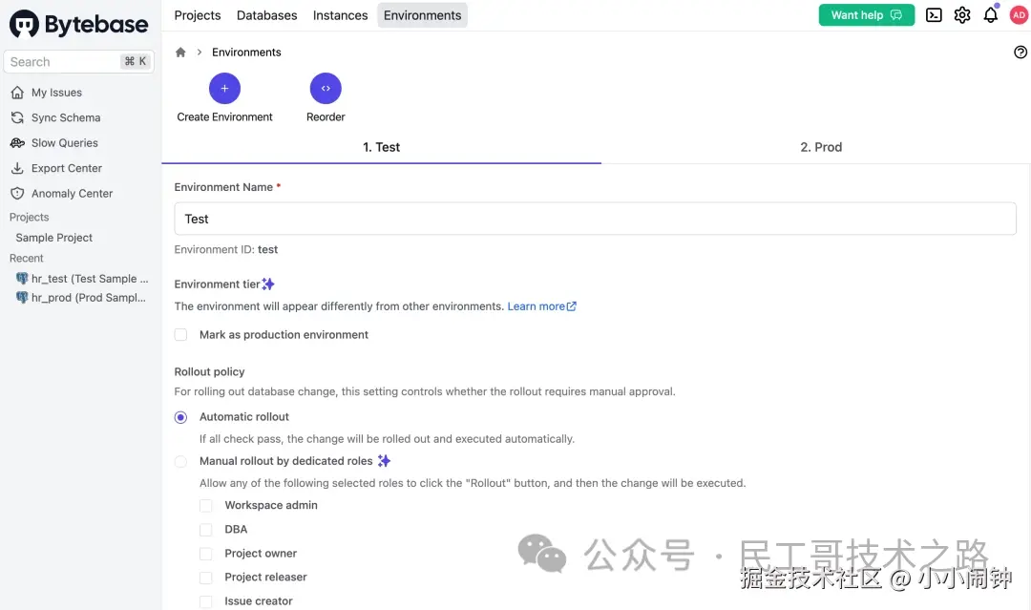Click the Want help button
Screen dimensions: 1031x610
[866, 15]
